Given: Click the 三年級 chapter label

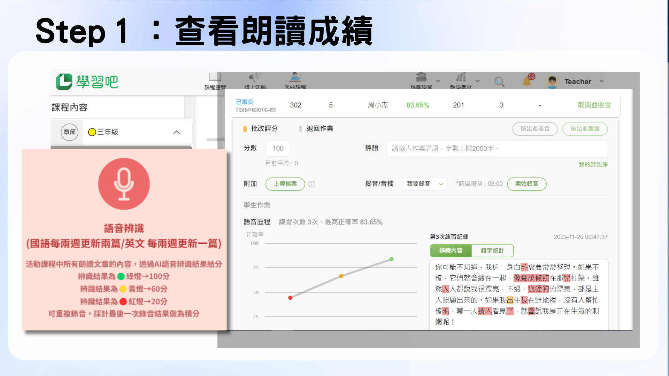Looking at the screenshot, I should pyautogui.click(x=108, y=132).
